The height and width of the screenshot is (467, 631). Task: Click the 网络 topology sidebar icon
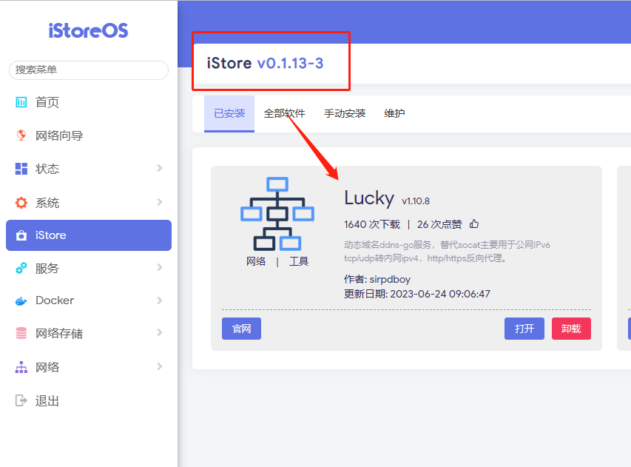[x=21, y=367]
